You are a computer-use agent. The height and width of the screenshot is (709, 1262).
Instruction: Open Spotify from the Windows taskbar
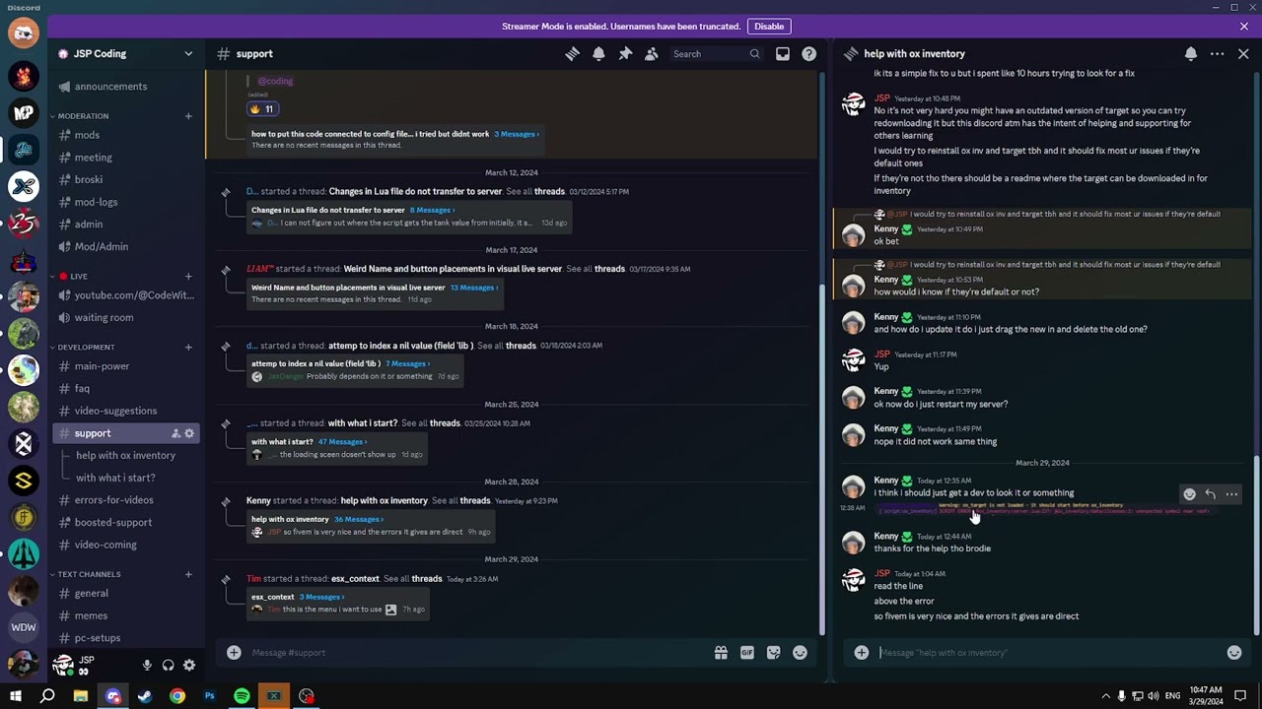pyautogui.click(x=242, y=696)
